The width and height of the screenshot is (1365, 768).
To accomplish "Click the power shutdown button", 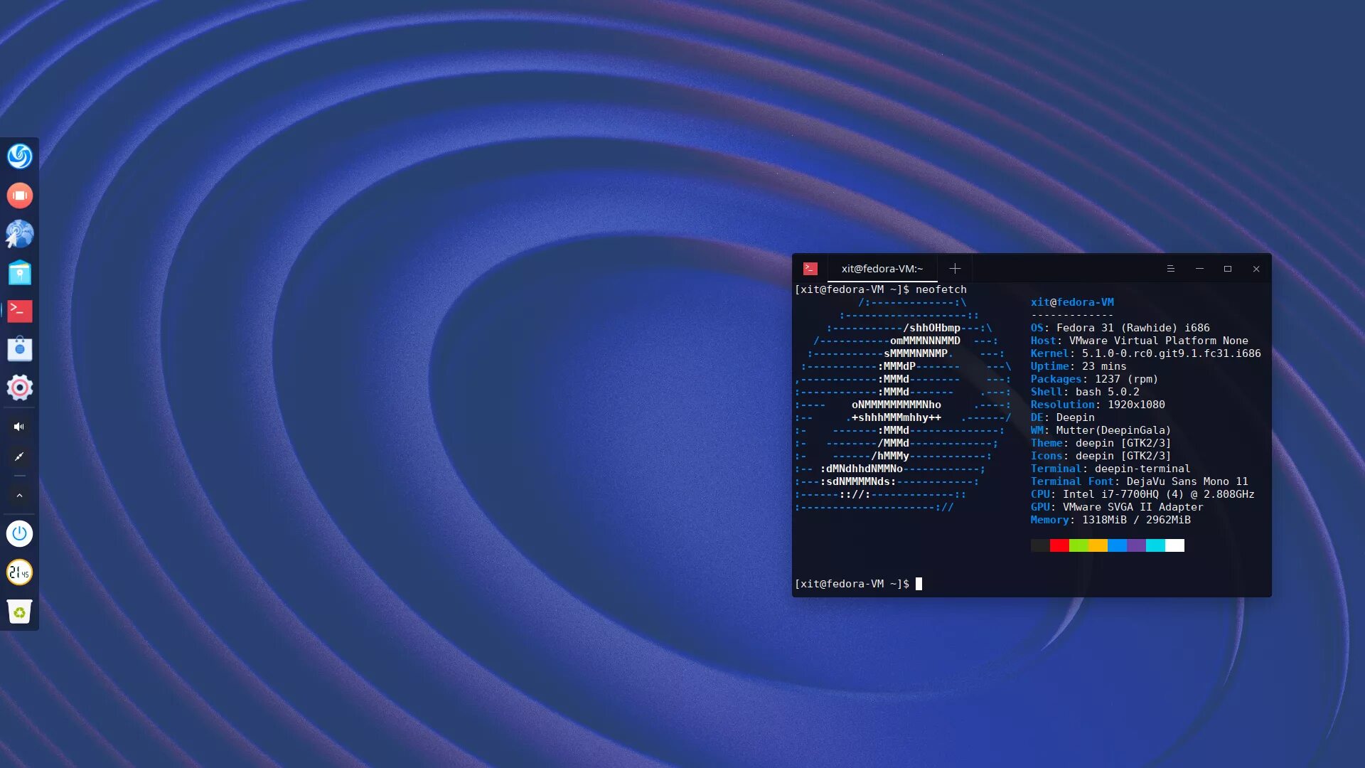I will pyautogui.click(x=19, y=533).
